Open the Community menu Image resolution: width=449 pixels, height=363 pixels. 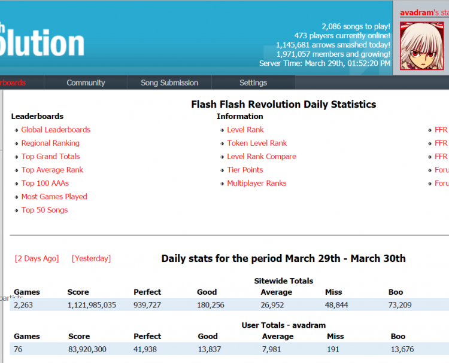[x=86, y=83]
